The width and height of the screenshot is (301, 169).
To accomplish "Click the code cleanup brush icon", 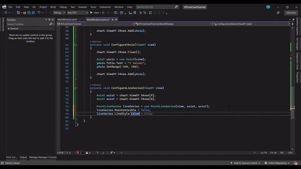I will pos(111,153).
